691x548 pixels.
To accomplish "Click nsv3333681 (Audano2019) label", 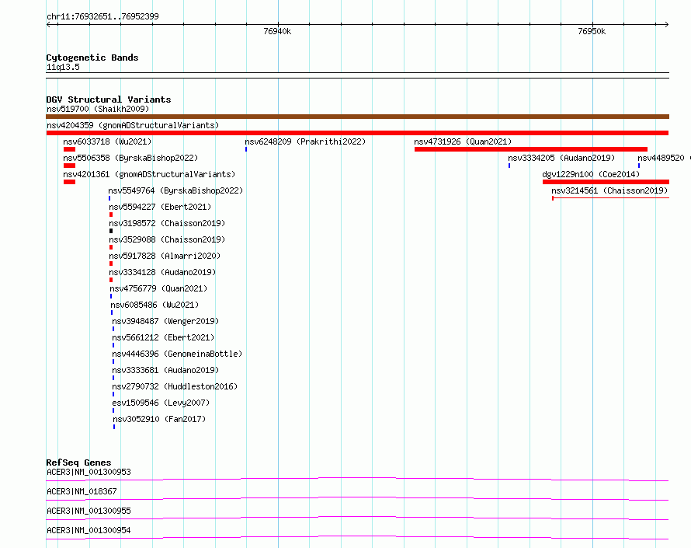I will 165,370.
